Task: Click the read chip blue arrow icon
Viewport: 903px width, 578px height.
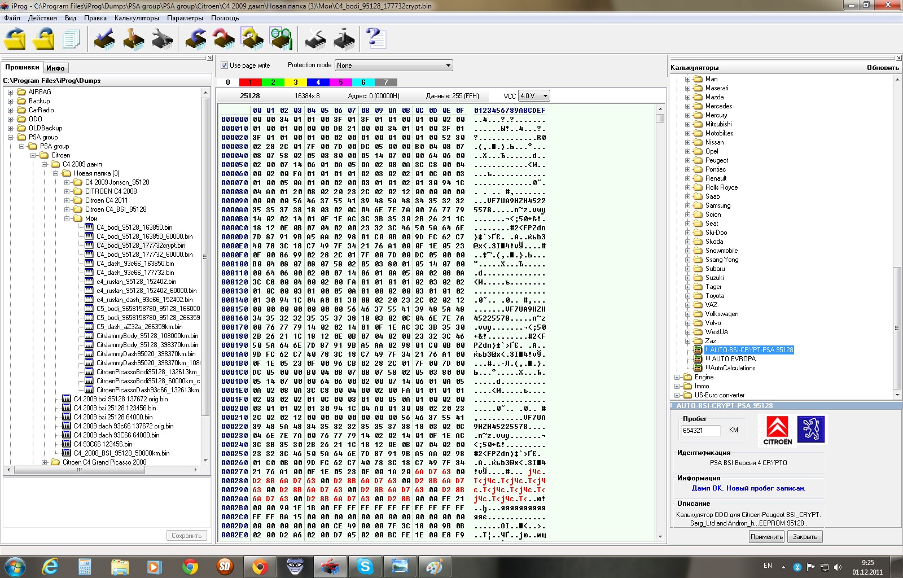Action: (x=195, y=39)
